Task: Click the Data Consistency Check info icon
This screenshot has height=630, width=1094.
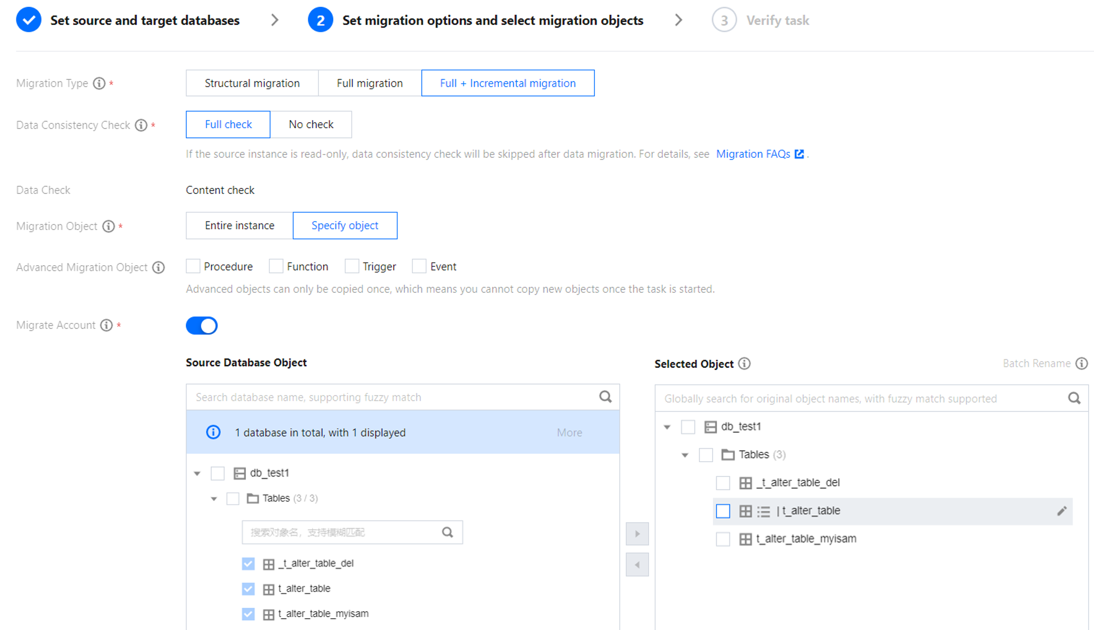Action: click(x=141, y=125)
